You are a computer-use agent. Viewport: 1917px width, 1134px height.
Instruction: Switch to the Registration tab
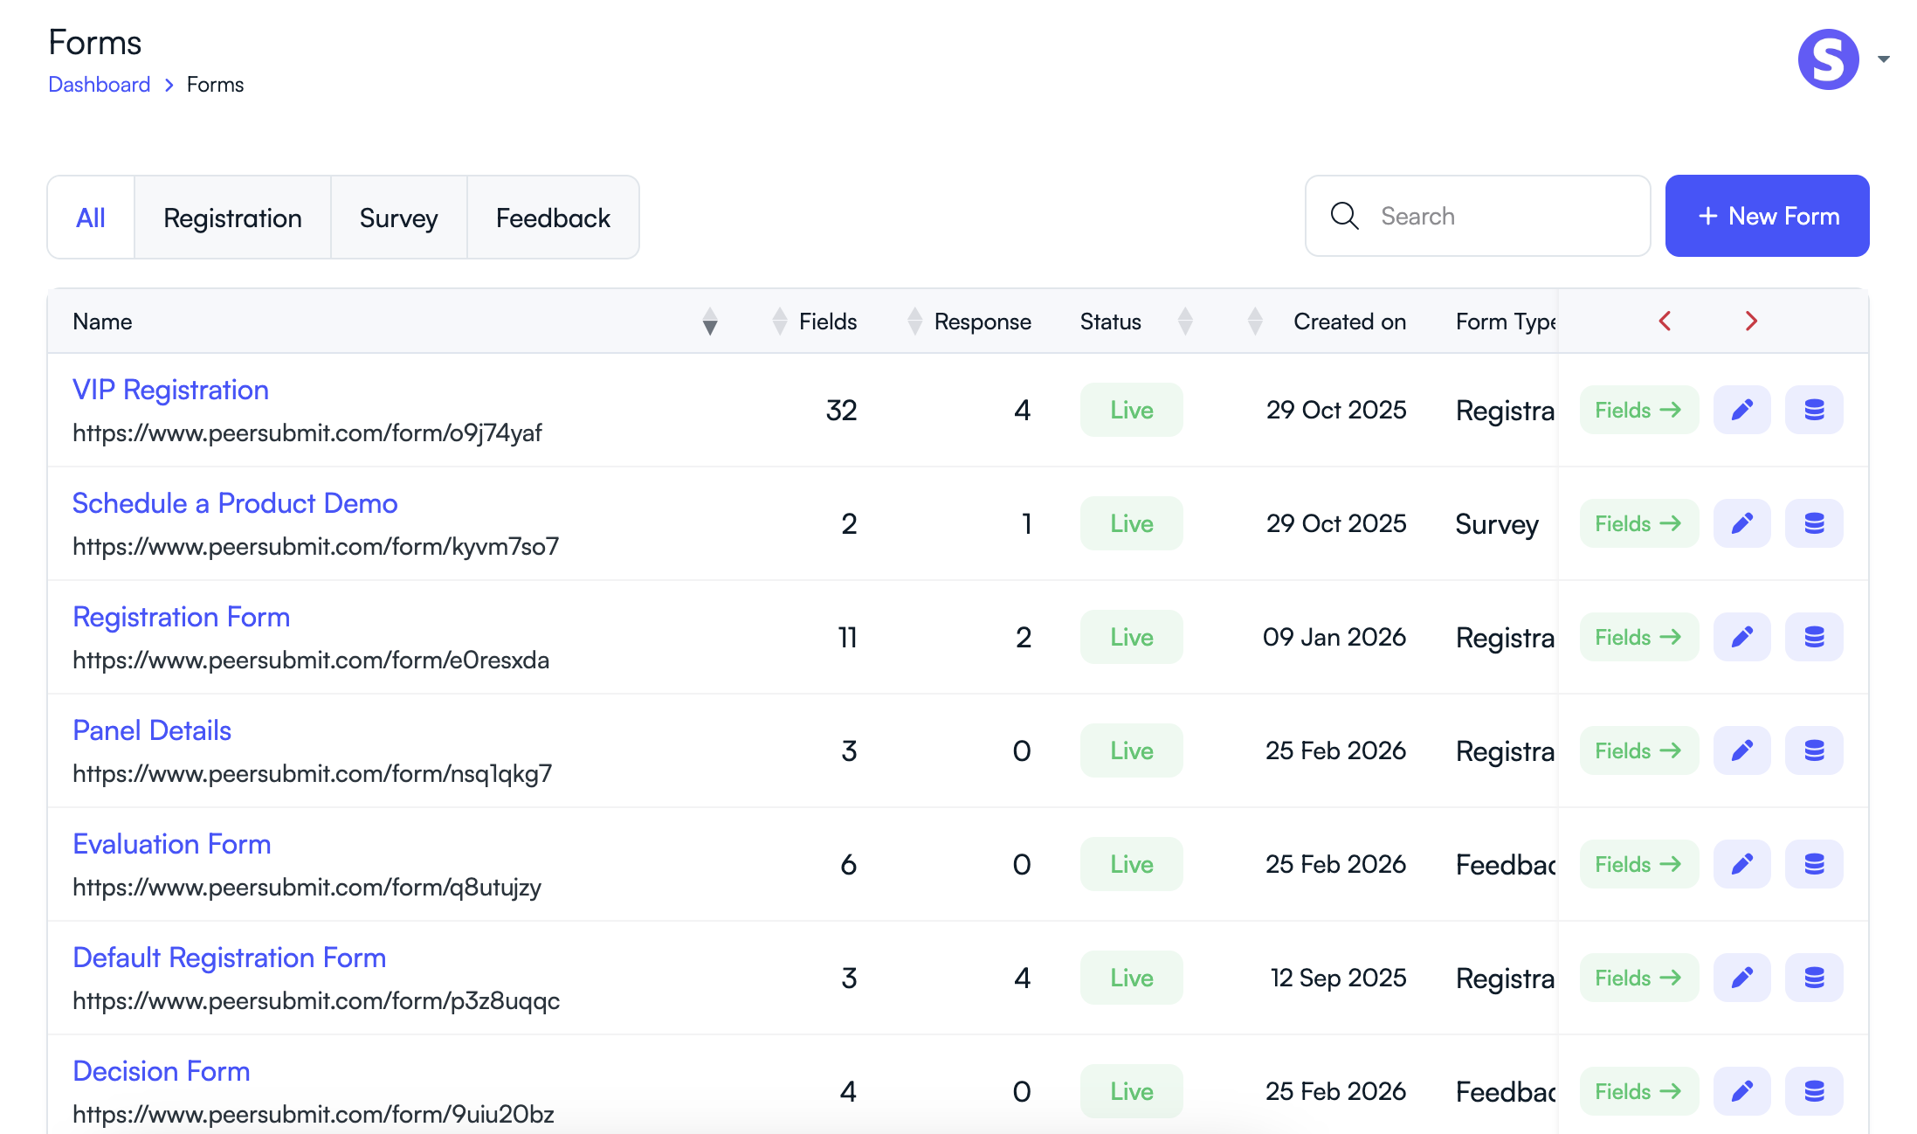coord(232,218)
